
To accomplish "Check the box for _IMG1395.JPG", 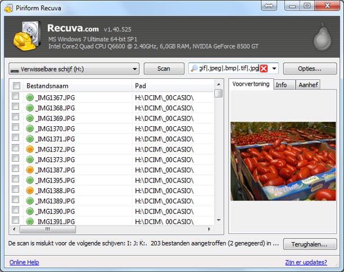I will pyautogui.click(x=15, y=179).
